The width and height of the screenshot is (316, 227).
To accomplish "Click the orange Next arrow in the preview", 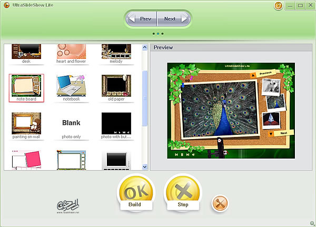I will coord(271,134).
